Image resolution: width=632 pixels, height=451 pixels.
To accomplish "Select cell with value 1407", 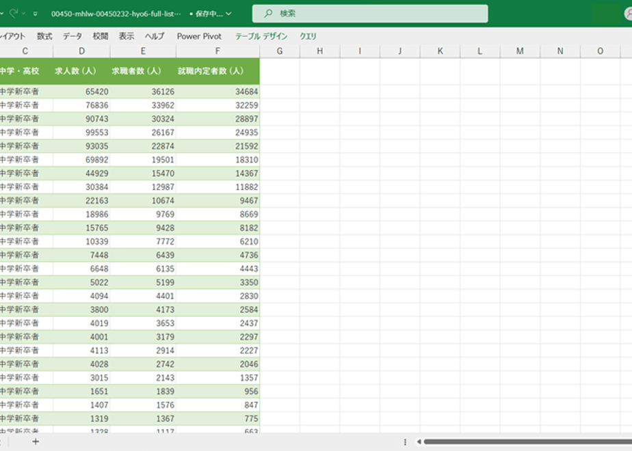I will pyautogui.click(x=82, y=405).
